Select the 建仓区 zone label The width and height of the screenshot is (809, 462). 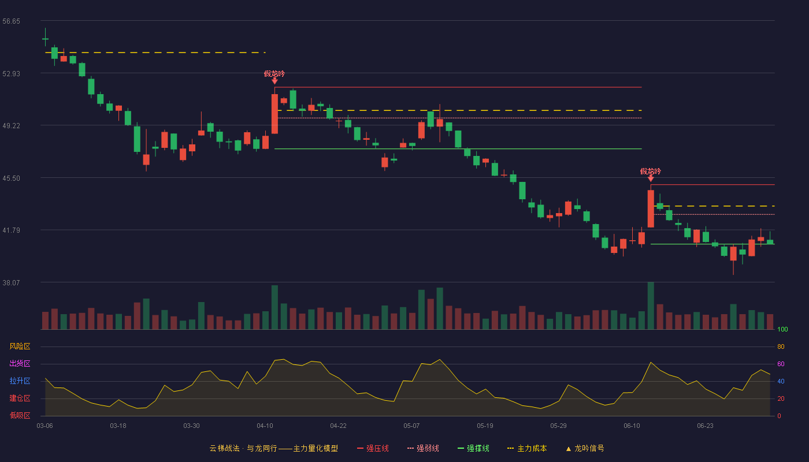(x=20, y=398)
